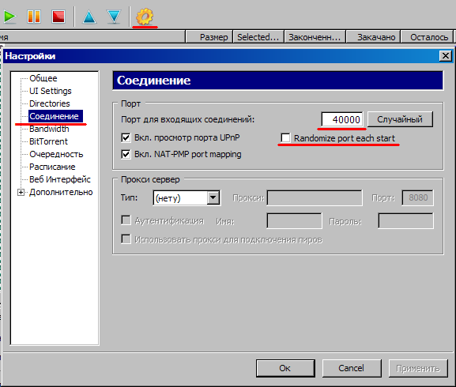Move torrent down with blue down arrow
The width and height of the screenshot is (456, 387).
pos(114,17)
